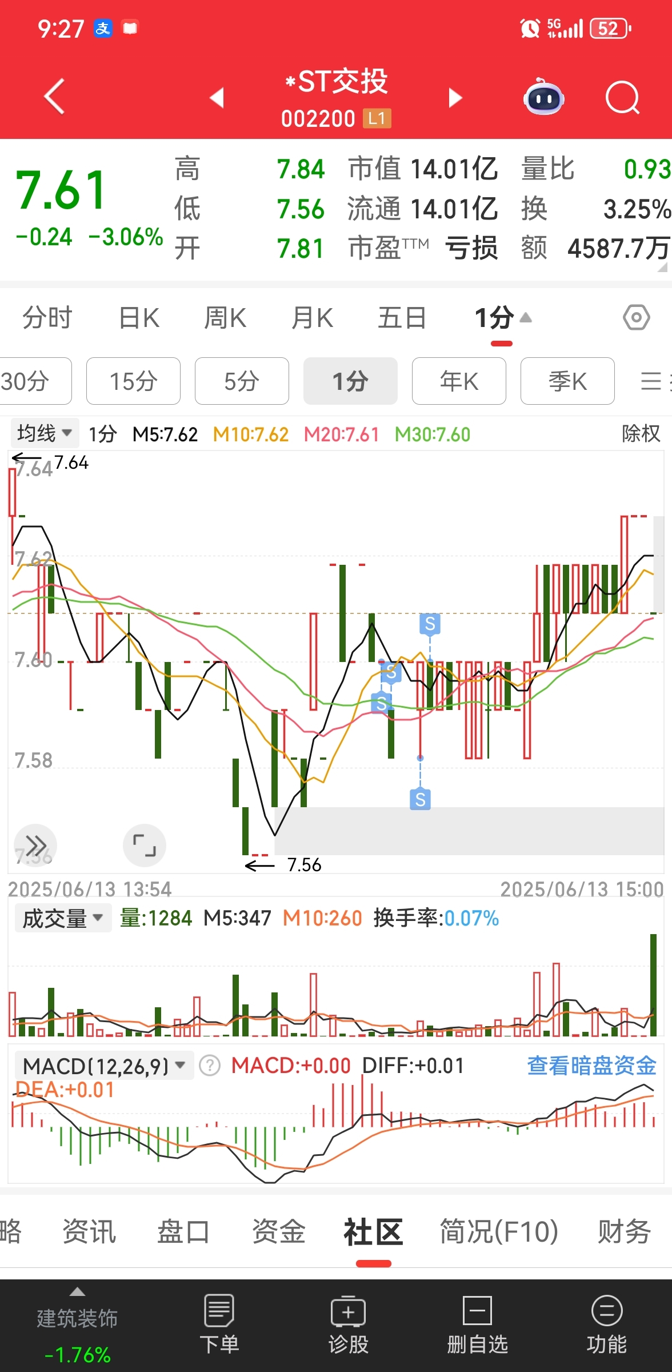Viewport: 672px width, 1372px height.
Task: Open the MACD(12,26,9) indicator dropdown
Action: [x=104, y=1066]
